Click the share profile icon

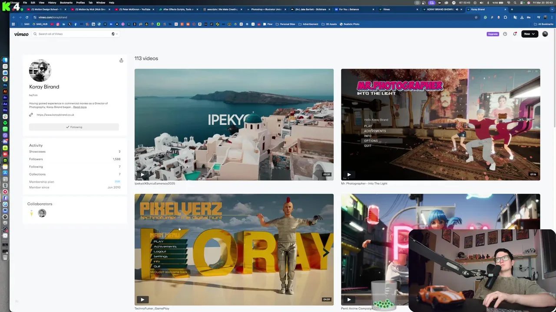[x=121, y=60]
